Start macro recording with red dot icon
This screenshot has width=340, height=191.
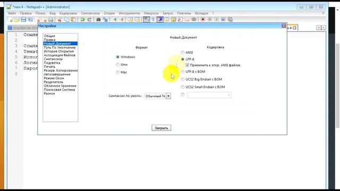pos(203,20)
